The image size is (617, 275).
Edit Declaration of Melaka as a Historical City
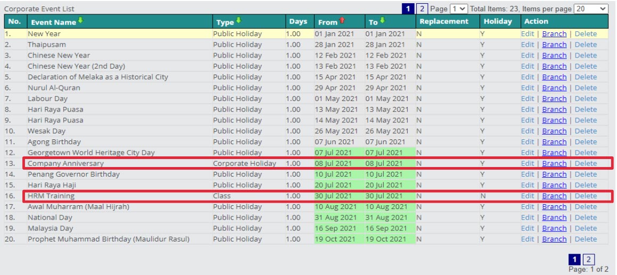pyautogui.click(x=527, y=77)
